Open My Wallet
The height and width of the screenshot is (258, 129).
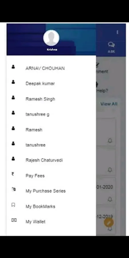(x=51, y=222)
